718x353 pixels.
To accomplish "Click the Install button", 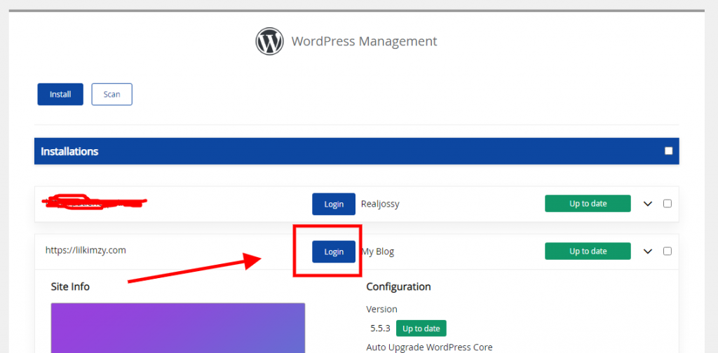I will [60, 94].
